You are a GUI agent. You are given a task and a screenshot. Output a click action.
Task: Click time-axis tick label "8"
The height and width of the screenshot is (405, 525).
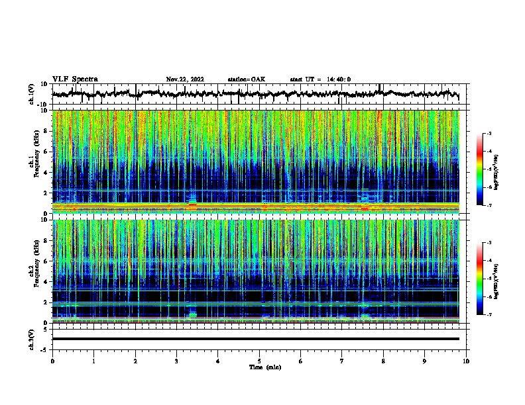pos(383,361)
